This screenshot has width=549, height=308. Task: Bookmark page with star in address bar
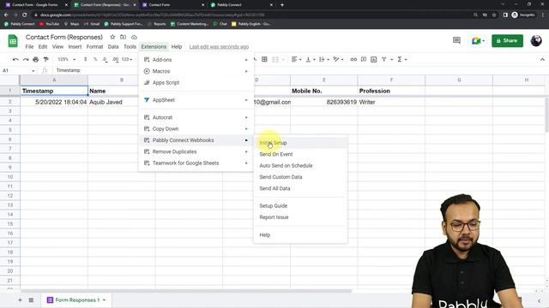[x=494, y=15]
